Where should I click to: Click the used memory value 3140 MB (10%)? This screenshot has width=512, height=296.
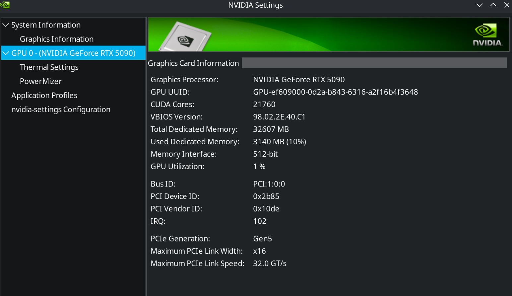(280, 142)
